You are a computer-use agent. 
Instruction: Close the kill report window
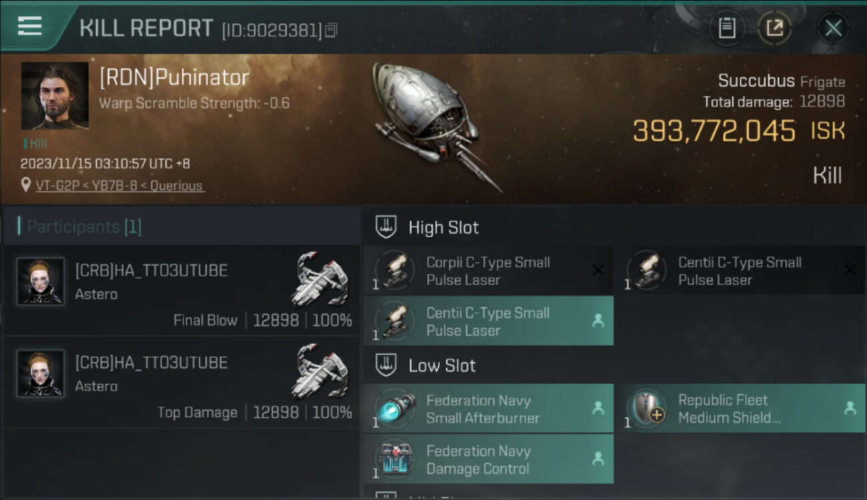(x=833, y=28)
